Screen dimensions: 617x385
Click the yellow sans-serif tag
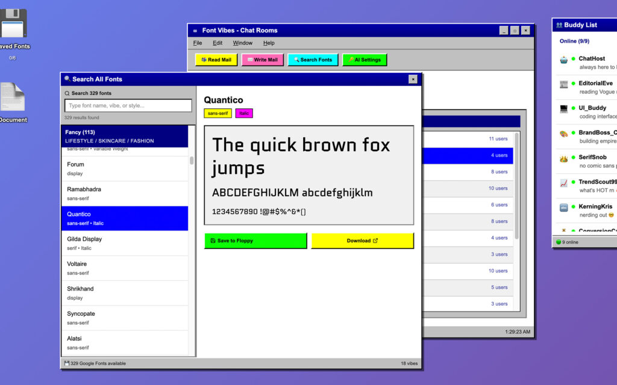tap(218, 113)
